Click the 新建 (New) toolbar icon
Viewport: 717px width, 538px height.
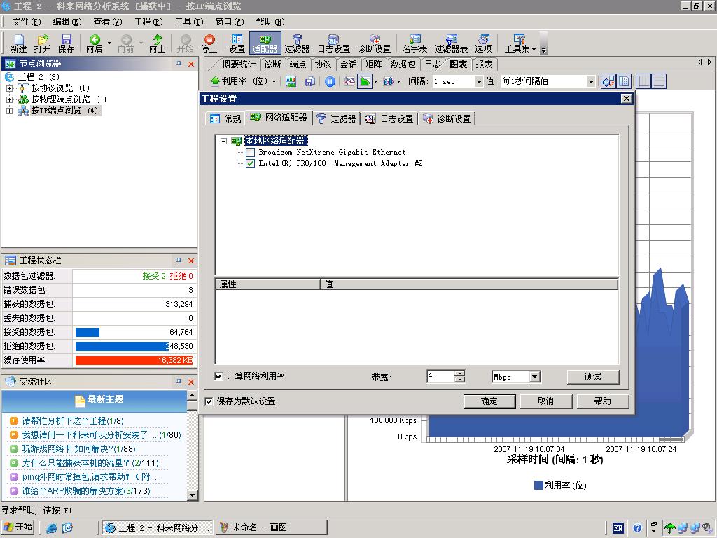click(18, 43)
